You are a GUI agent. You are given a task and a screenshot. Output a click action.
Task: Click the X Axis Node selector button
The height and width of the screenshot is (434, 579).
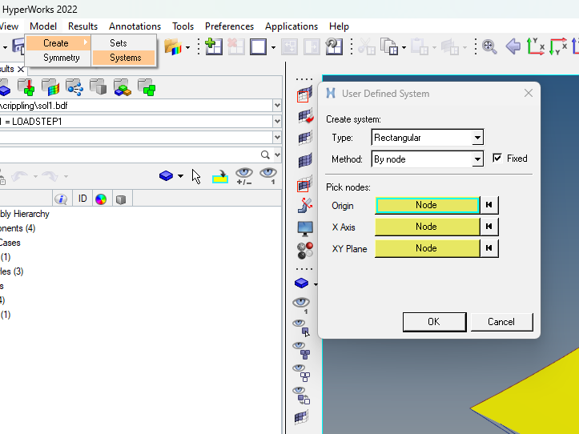[x=427, y=227]
